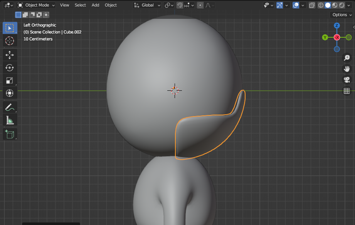The image size is (355, 225).
Task: Activate the Rotate tool
Action: (x=10, y=68)
